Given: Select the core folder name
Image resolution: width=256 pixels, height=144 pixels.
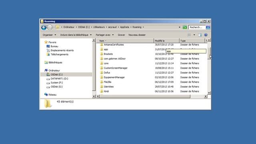Looking at the screenshot, I should (106, 63).
